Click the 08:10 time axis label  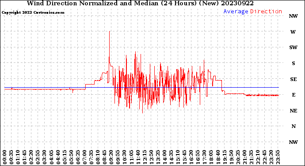point(98,157)
